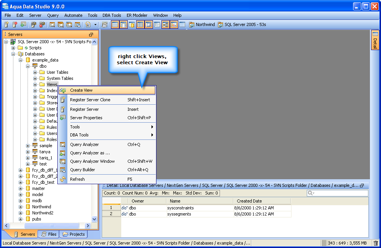Open Query Analyzer from the toolbar magnifier icon

[x=52, y=24]
